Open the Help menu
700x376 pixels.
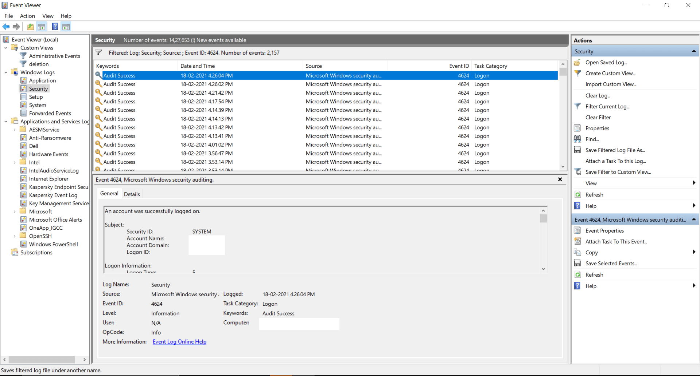tap(66, 16)
